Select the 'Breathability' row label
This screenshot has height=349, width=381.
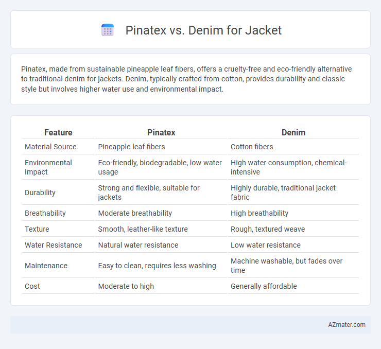coord(45,213)
